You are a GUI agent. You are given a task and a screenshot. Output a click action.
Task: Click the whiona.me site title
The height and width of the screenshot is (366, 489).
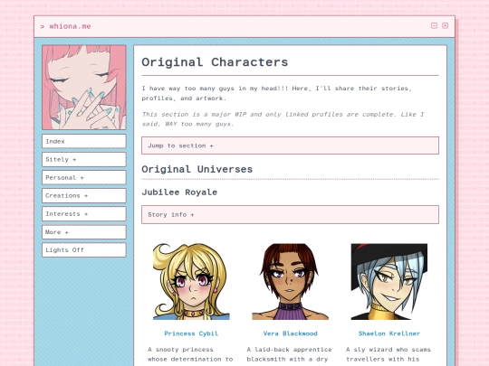(70, 26)
